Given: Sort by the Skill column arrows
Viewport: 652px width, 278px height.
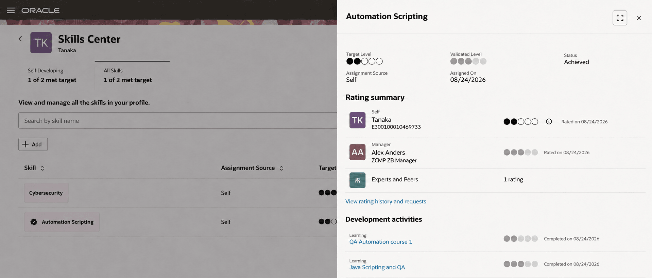Looking at the screenshot, I should click(42, 168).
